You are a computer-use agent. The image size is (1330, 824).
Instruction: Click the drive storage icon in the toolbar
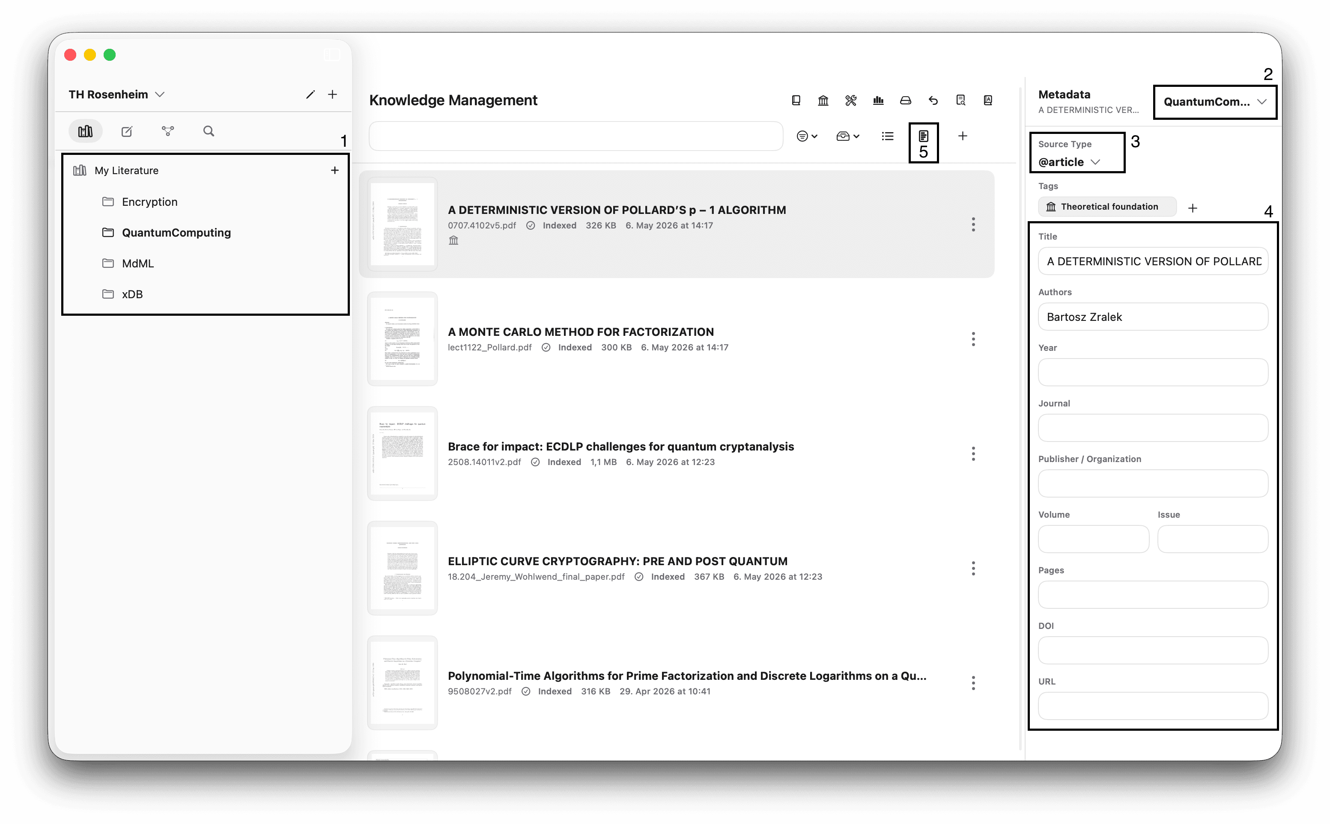905,100
